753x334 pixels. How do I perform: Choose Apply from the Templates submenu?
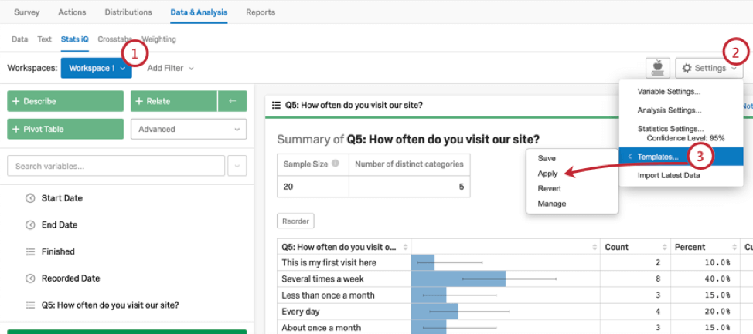tap(547, 174)
